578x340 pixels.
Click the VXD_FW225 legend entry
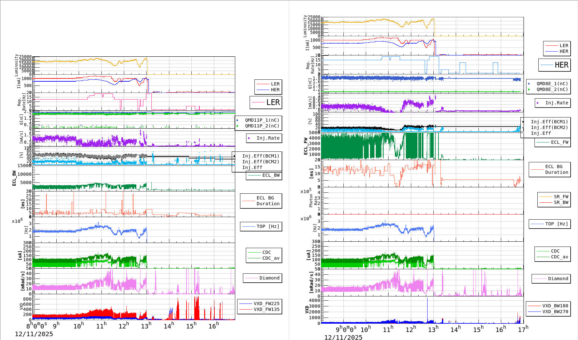coord(266,304)
